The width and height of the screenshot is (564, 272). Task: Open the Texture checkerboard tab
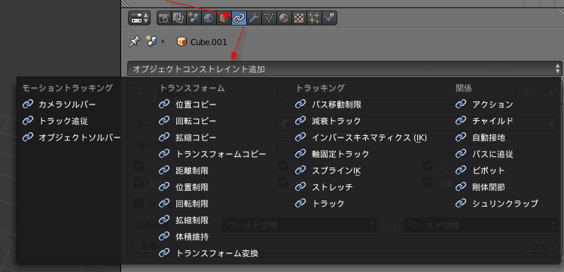[x=299, y=18]
